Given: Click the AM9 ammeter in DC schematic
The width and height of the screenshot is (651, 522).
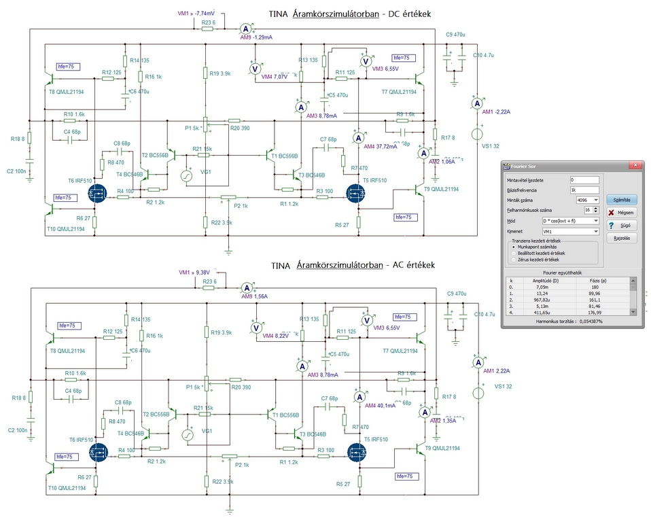Looking at the screenshot, I should (246, 29).
